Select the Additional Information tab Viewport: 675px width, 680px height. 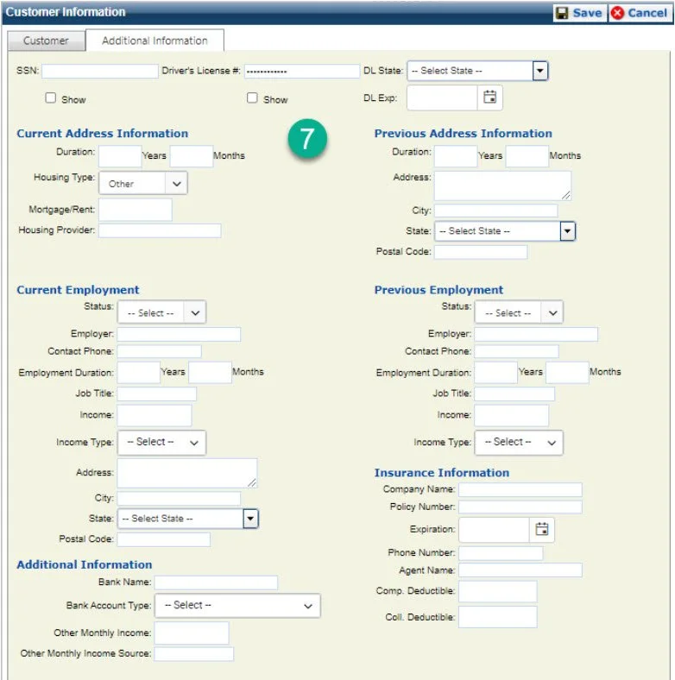coord(155,41)
